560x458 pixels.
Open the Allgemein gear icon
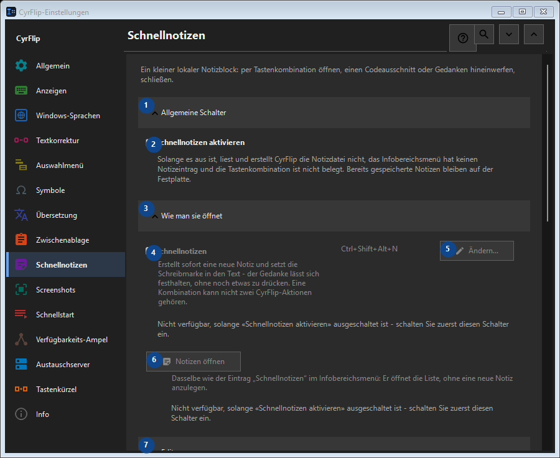[x=21, y=66]
